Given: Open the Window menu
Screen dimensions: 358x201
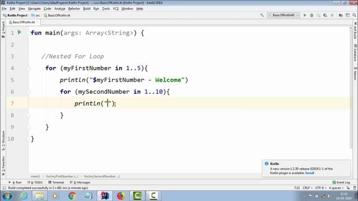Looking at the screenshot, I should [x=127, y=9].
